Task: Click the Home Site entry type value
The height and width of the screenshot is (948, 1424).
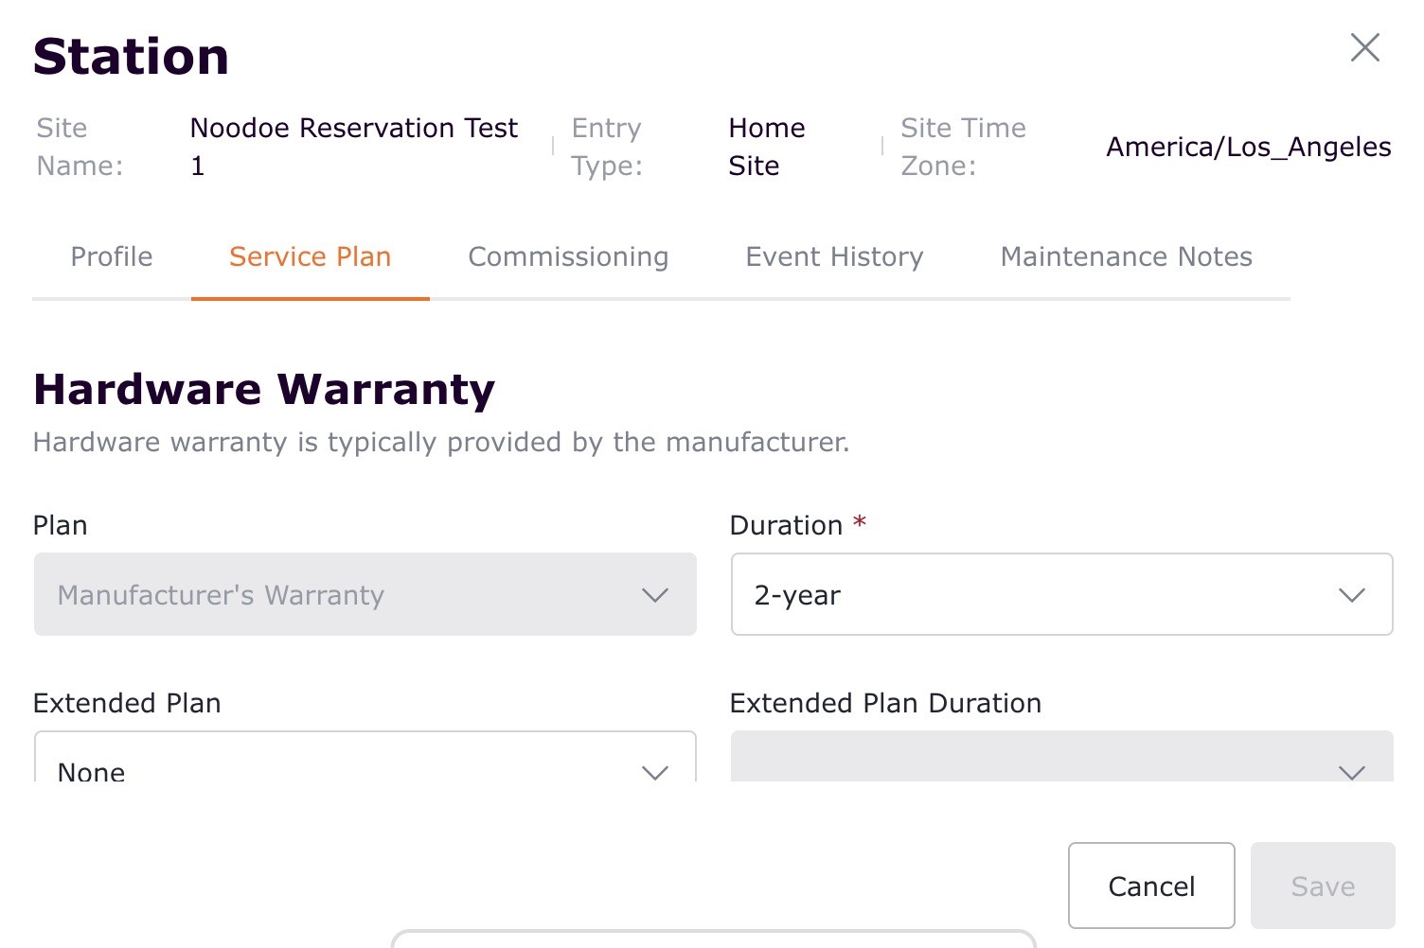Action: (x=766, y=146)
